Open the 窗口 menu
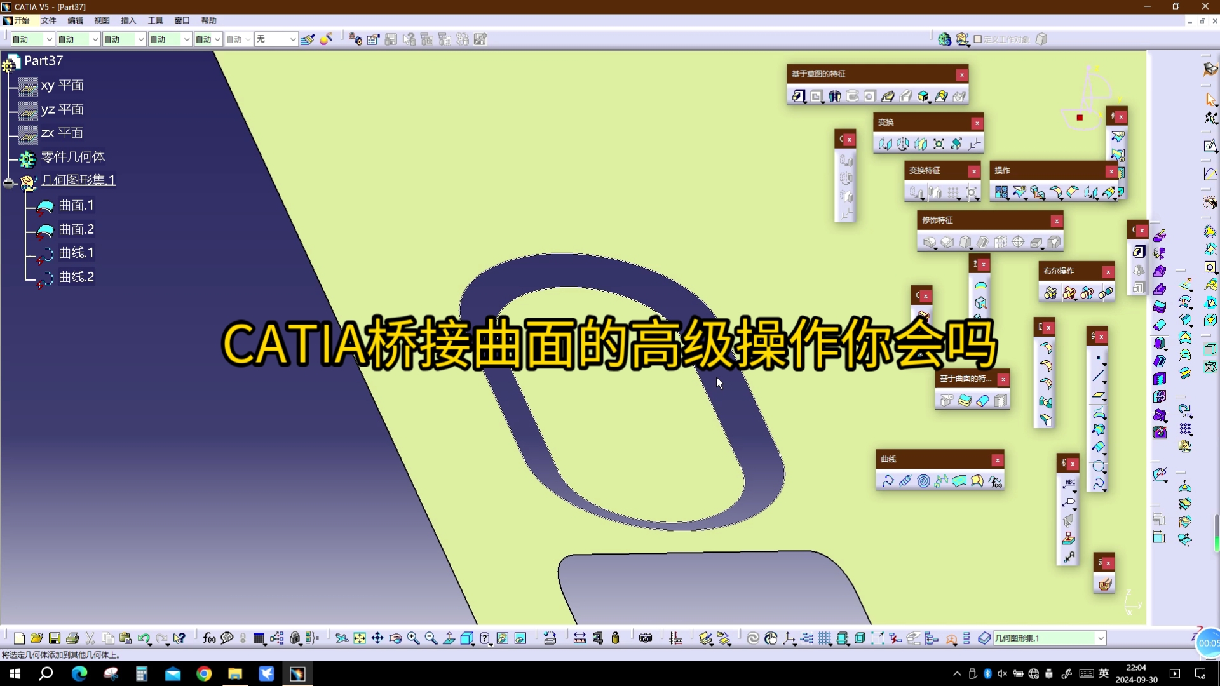 pos(182,20)
